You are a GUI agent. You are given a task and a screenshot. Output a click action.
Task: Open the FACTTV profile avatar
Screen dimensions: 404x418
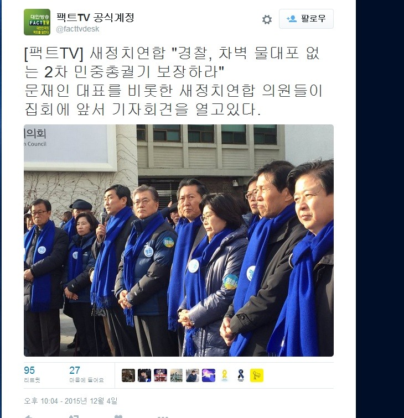(37, 22)
